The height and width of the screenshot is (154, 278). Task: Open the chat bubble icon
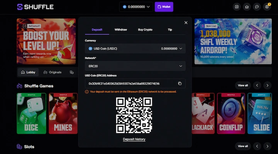pyautogui.click(x=257, y=7)
